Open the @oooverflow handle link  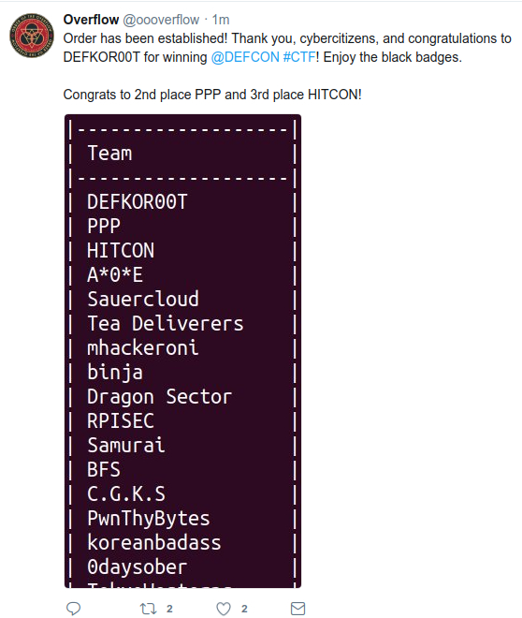coord(162,20)
